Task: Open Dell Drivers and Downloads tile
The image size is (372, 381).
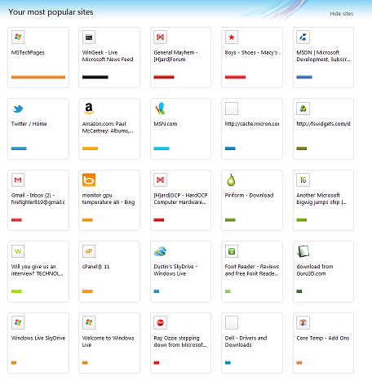Action: 252,343
